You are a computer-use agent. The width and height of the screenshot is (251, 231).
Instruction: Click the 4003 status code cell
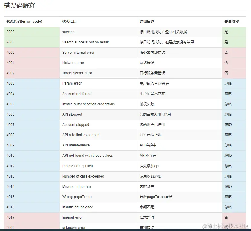point(32,83)
